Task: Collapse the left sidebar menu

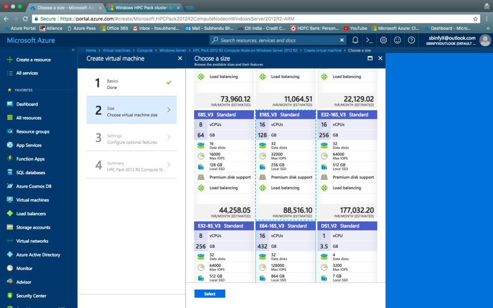Action: pyautogui.click(x=73, y=50)
